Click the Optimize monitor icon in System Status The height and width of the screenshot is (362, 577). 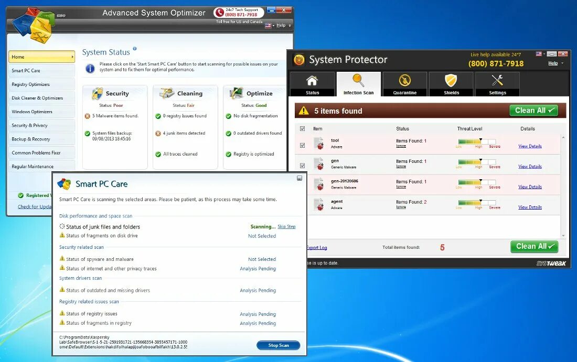pos(237,93)
